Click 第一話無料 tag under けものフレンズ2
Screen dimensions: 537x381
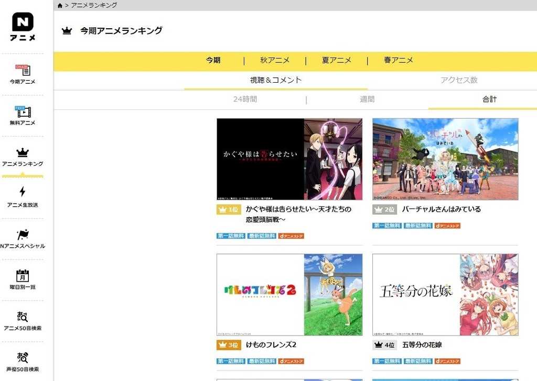[231, 361]
